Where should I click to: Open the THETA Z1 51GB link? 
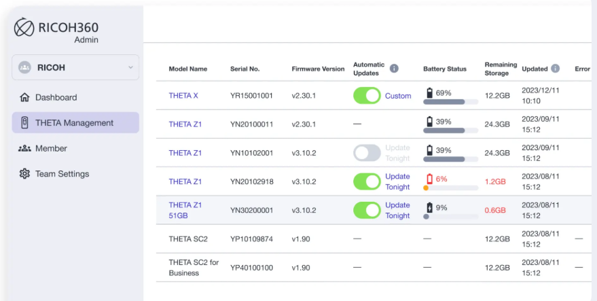click(185, 210)
